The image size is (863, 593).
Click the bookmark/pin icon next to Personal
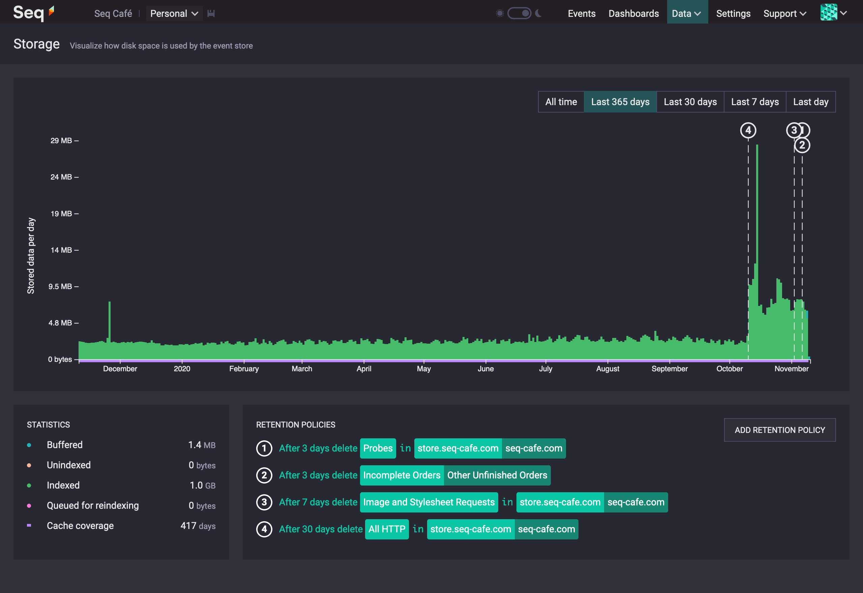coord(212,13)
